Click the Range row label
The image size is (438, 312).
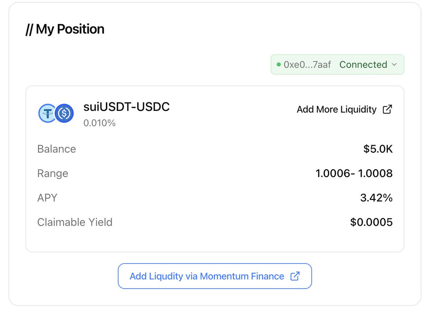point(53,173)
